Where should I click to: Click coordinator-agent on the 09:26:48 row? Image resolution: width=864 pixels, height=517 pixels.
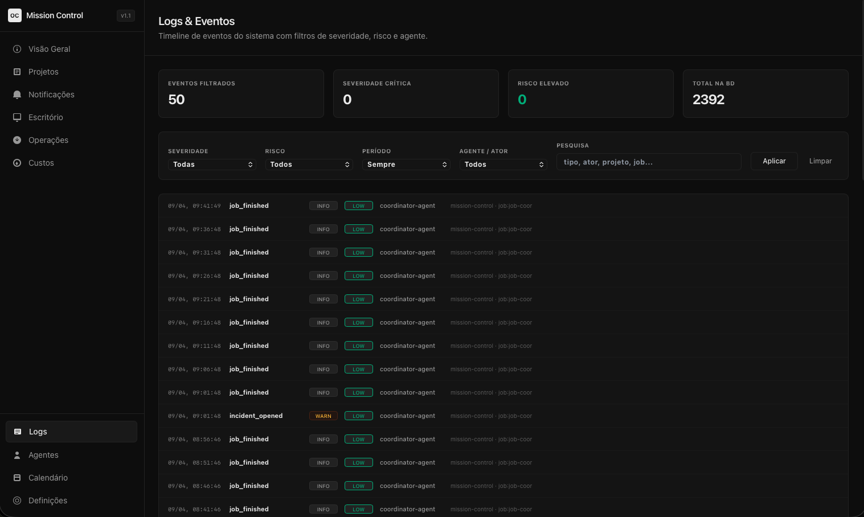point(407,276)
